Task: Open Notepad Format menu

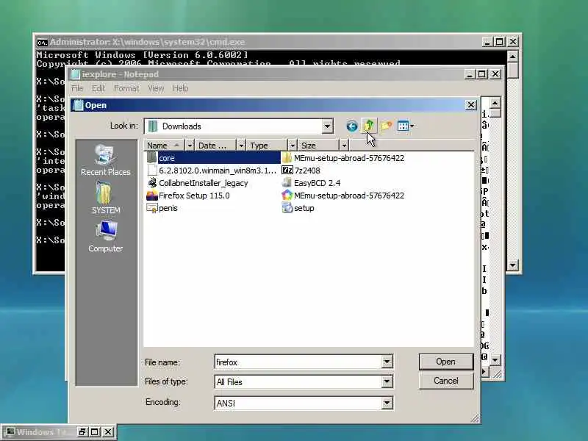Action: pyautogui.click(x=126, y=88)
